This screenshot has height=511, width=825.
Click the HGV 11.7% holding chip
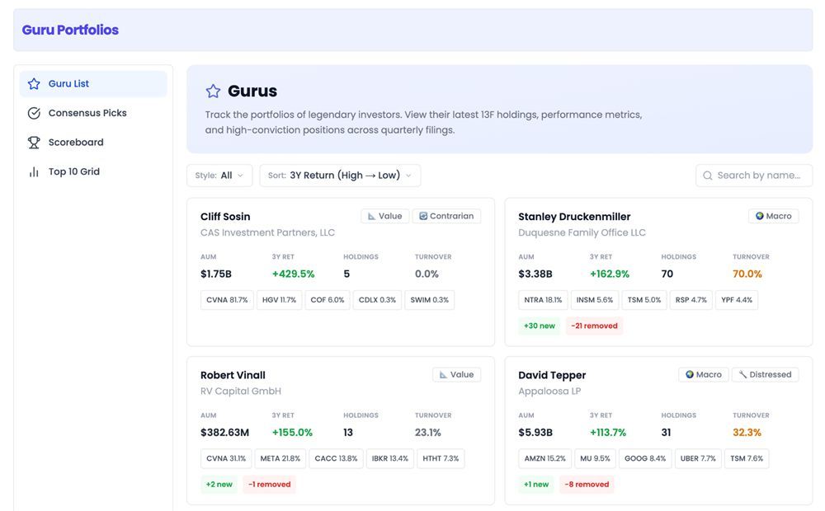tap(280, 300)
